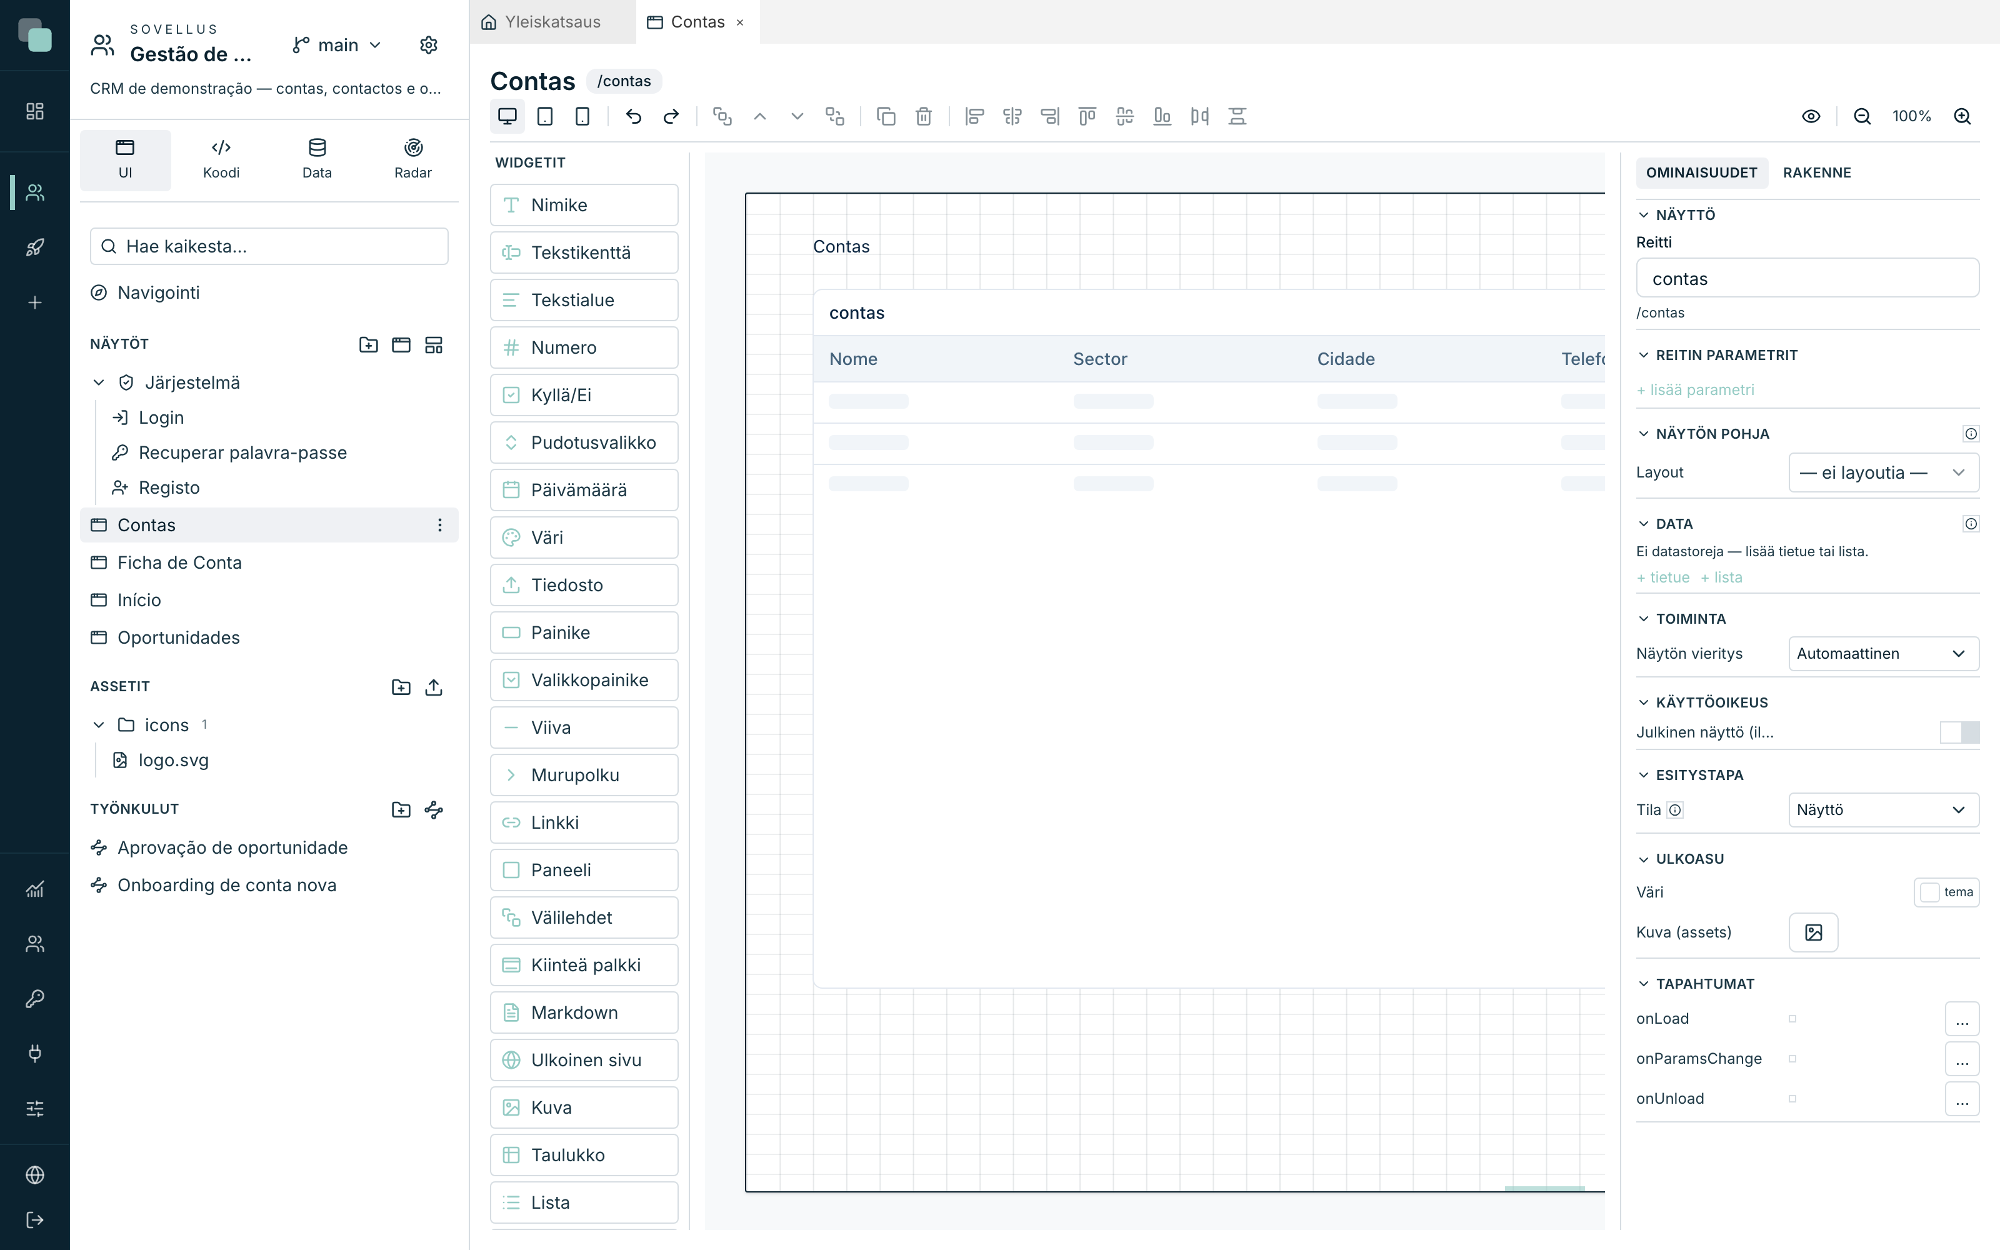
Task: Open the Data tab
Action: tap(316, 159)
